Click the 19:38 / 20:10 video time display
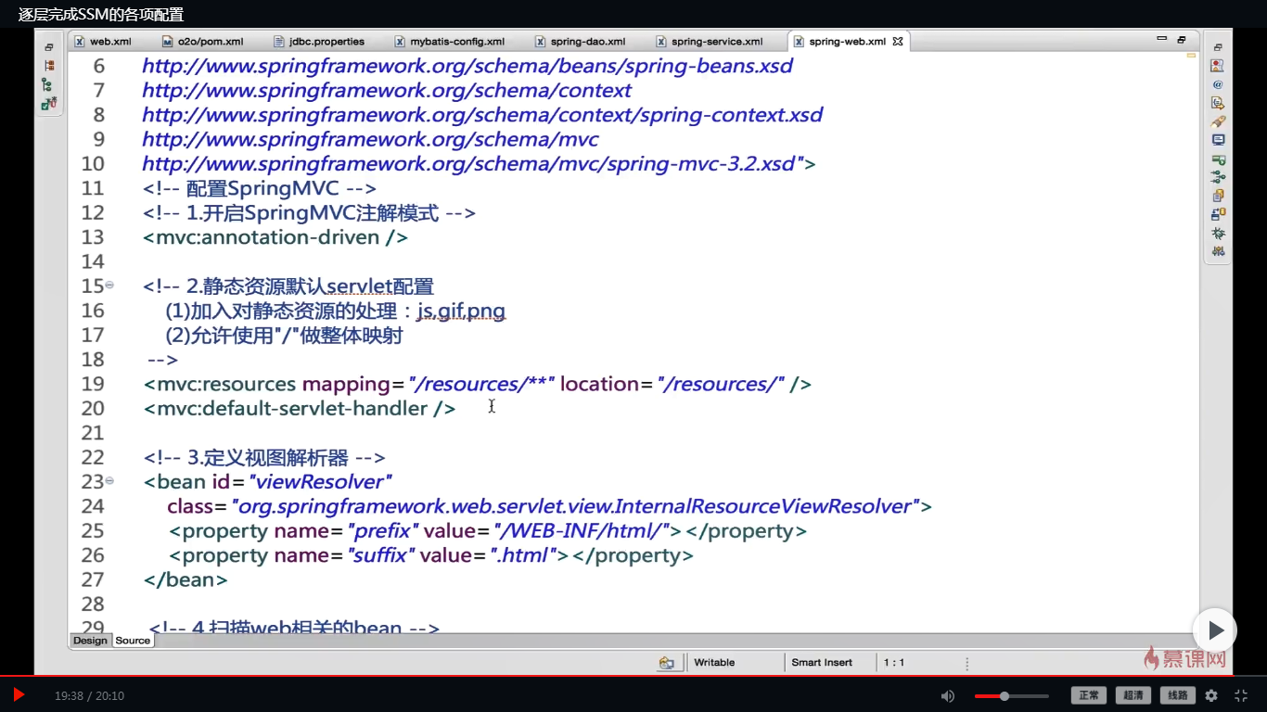Screen dimensions: 1267x712 click(89, 695)
